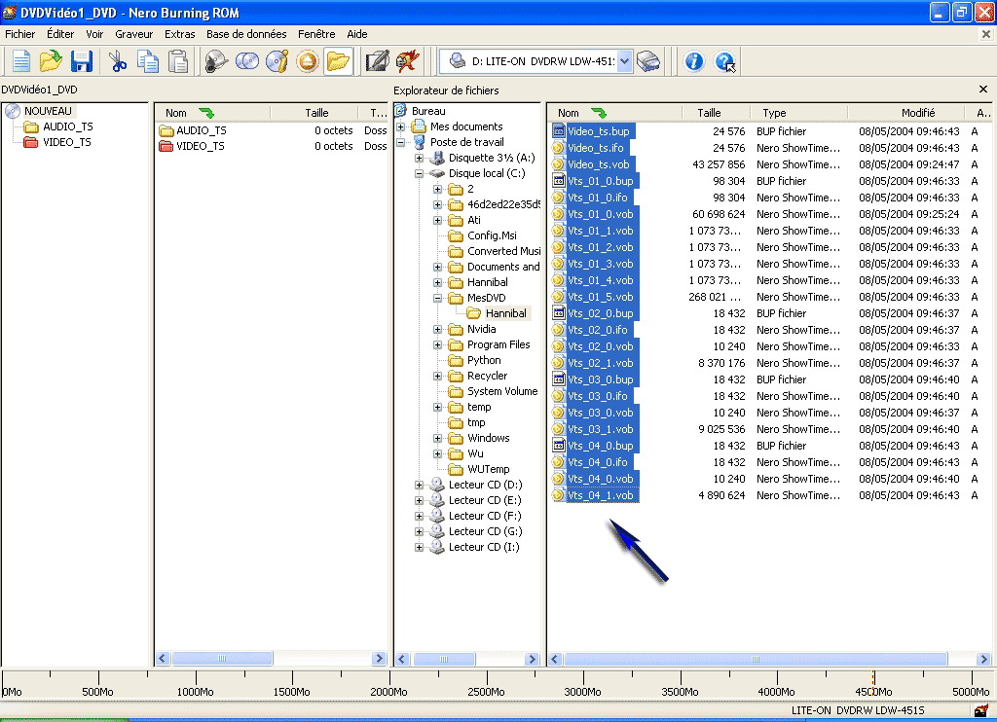Screen dimensions: 997x722
Task: Open the Base de données menu
Action: click(246, 34)
